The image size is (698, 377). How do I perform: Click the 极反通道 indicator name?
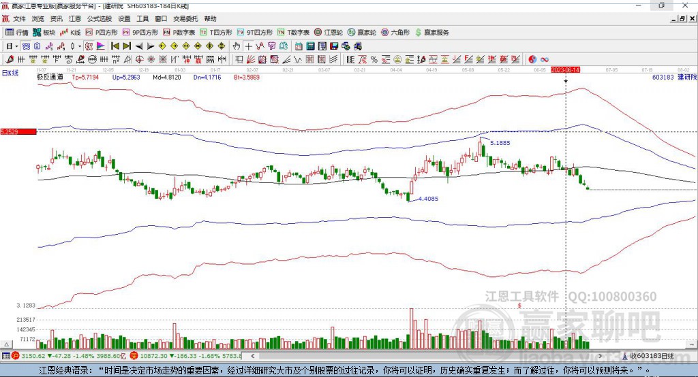(50, 77)
